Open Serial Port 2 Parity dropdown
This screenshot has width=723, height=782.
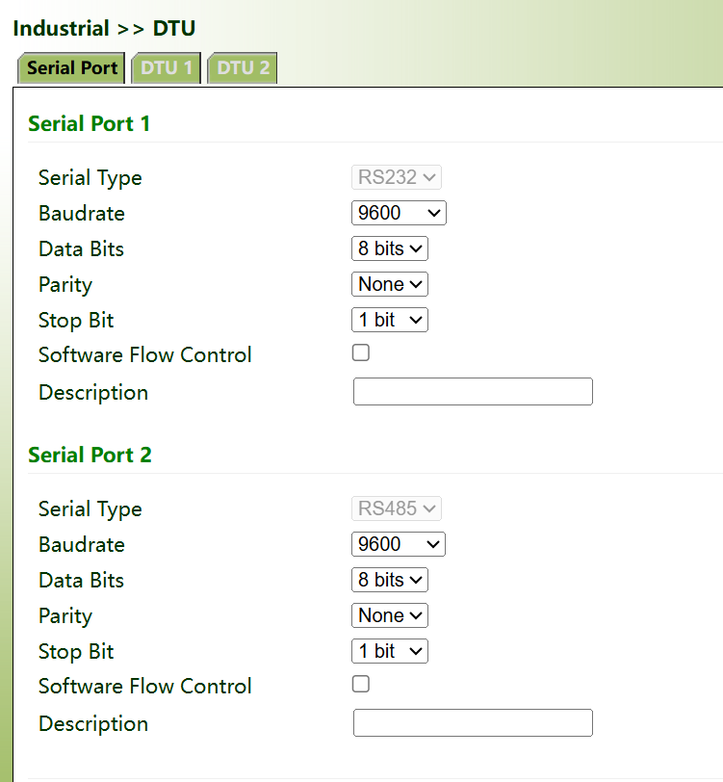click(x=389, y=615)
